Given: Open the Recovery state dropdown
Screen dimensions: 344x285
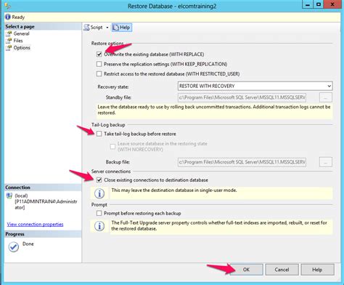Looking at the screenshot, I should point(255,86).
